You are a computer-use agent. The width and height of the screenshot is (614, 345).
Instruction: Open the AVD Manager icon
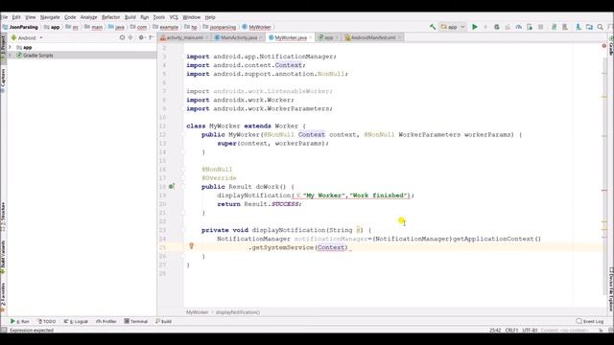[x=554, y=27]
